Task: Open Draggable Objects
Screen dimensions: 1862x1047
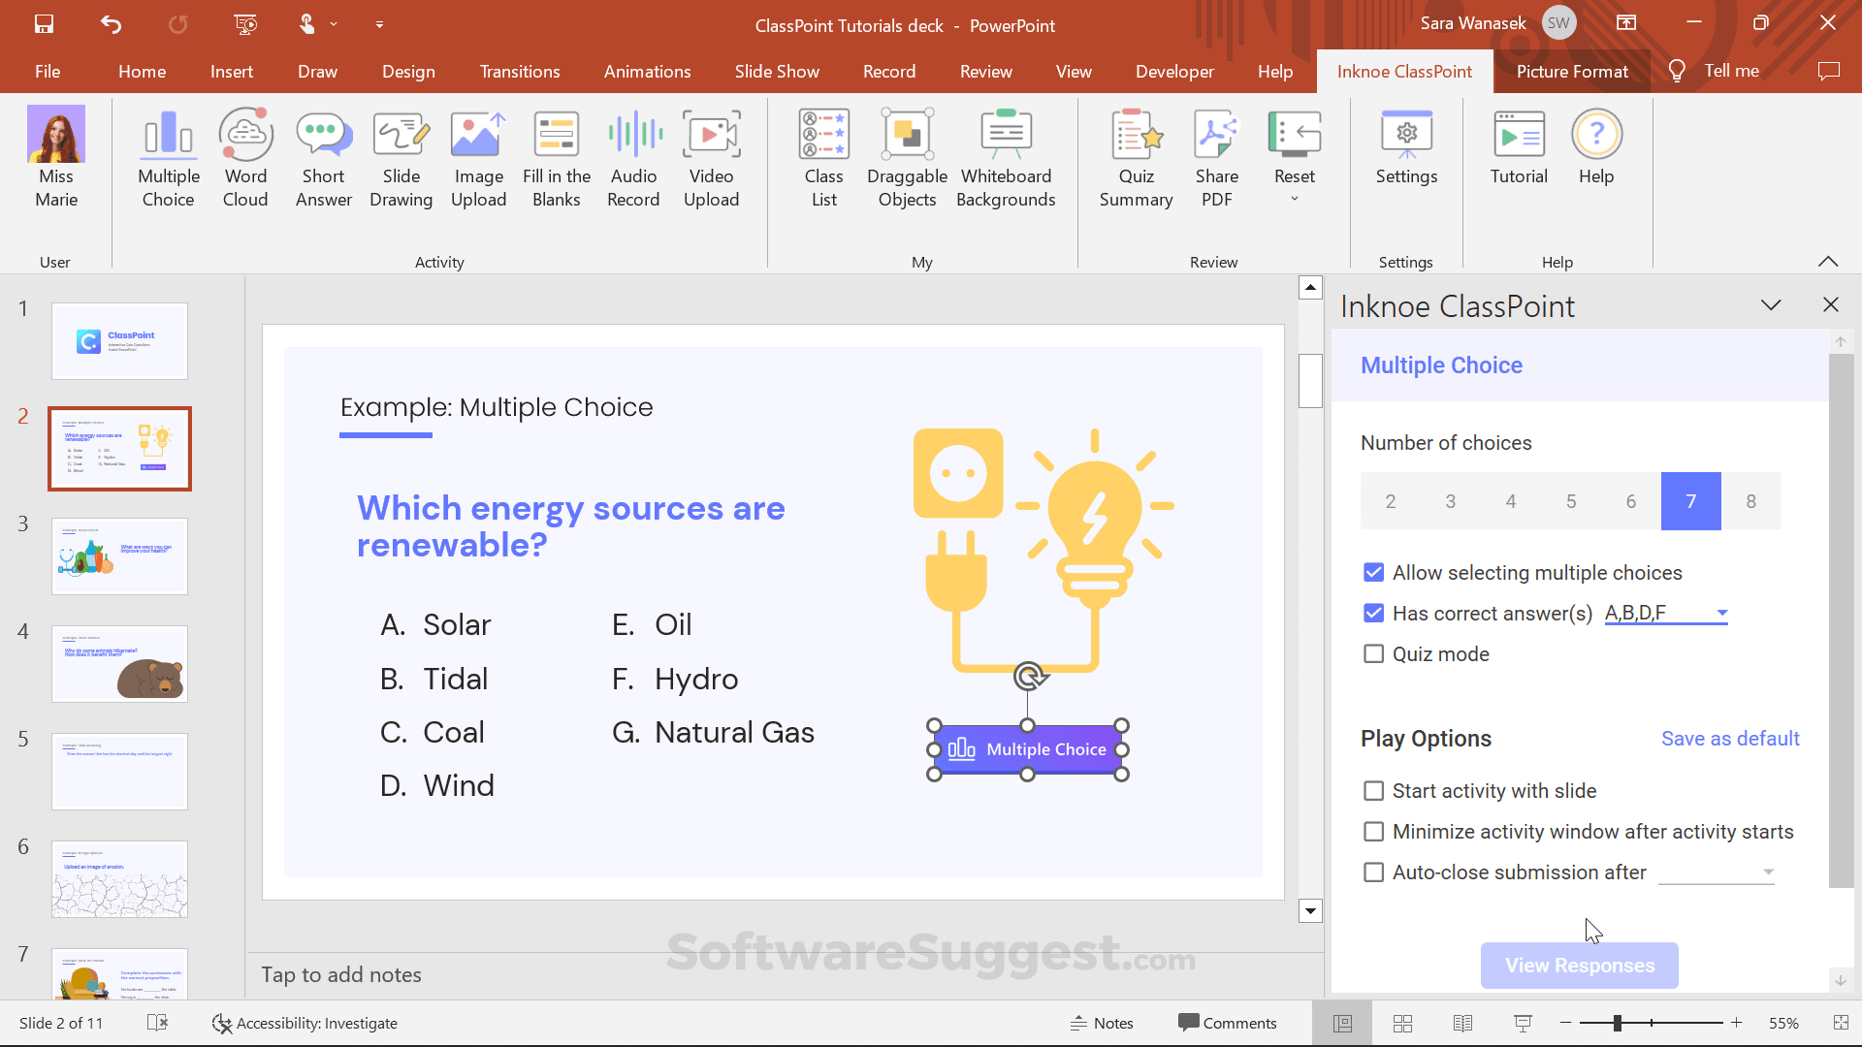Action: [906, 155]
